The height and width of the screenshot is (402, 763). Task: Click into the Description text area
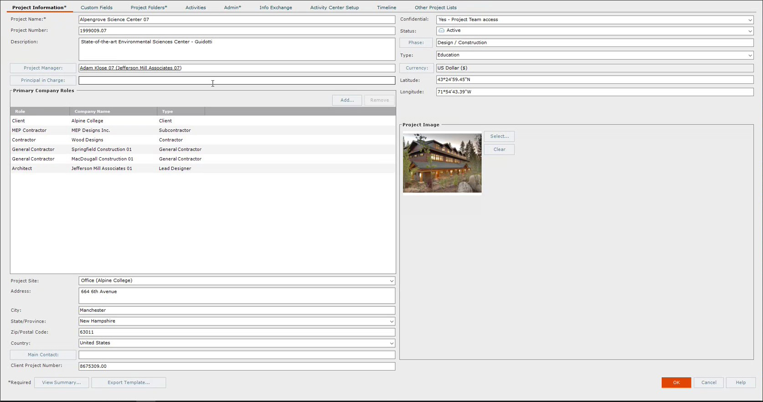(237, 49)
